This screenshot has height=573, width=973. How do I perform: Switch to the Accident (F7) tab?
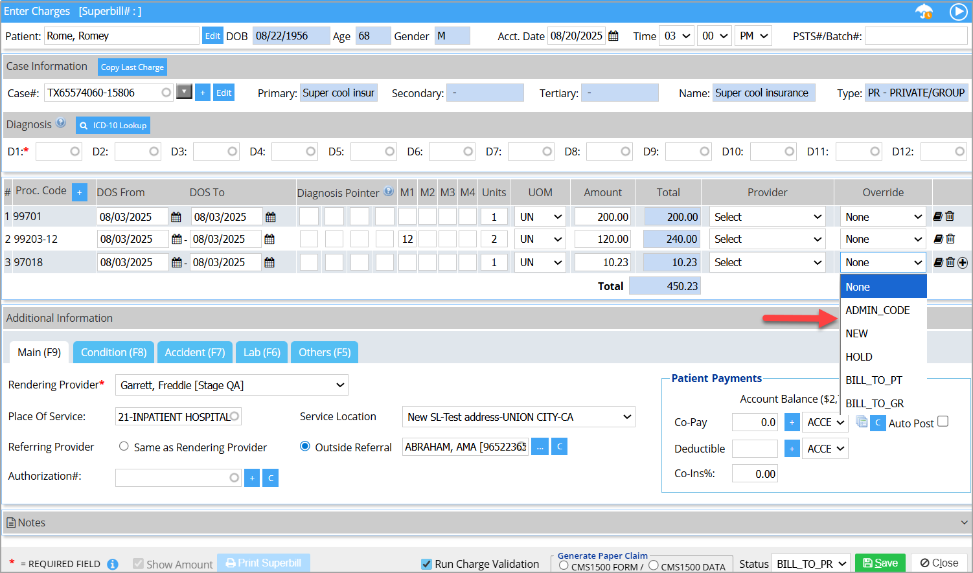point(194,352)
